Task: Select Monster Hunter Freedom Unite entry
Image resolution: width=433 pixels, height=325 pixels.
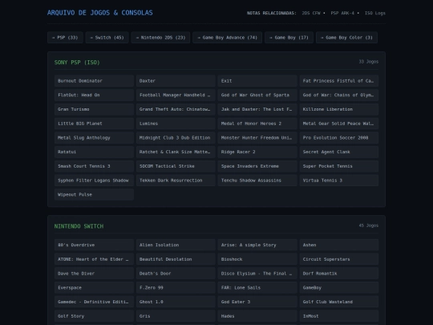Action: (257, 138)
